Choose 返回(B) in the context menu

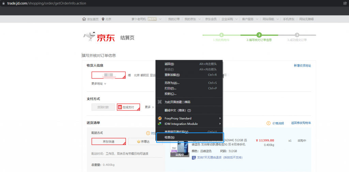[x=189, y=64]
